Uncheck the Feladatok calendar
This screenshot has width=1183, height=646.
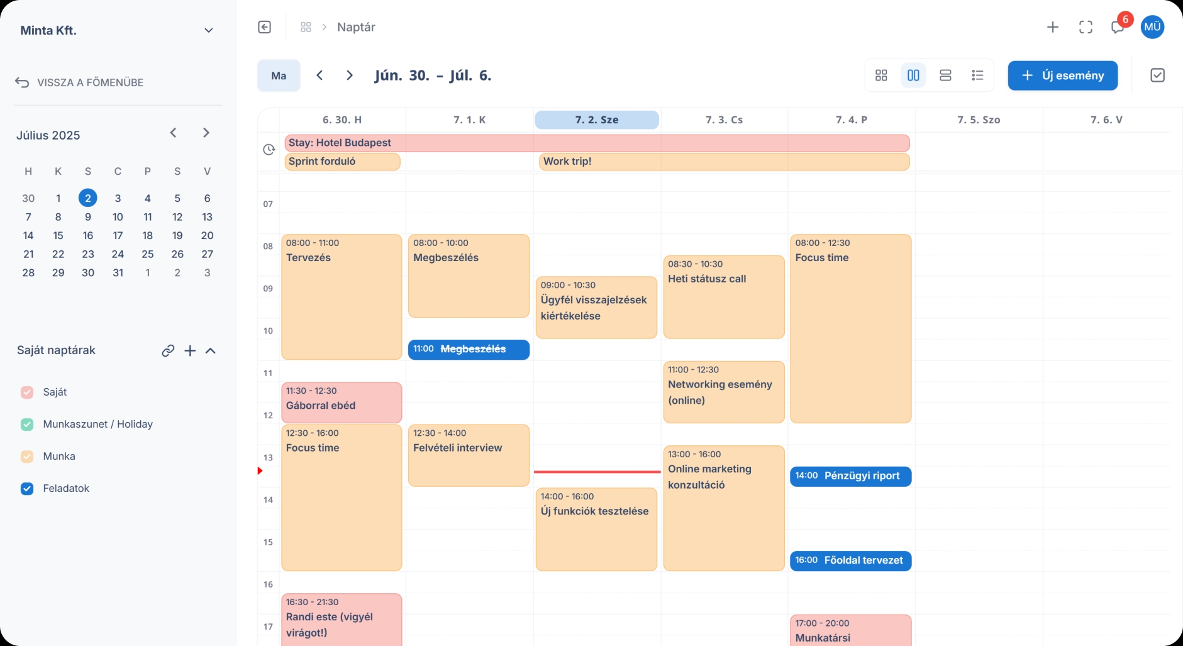[27, 488]
